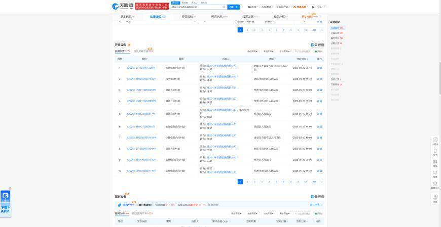
Task: Go to next page arrow below 开庭公告 table
Action: 322,181
